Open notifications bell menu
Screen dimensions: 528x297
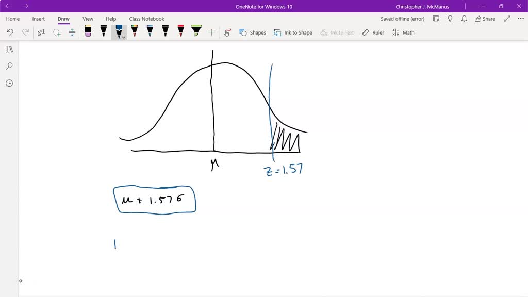point(464,18)
